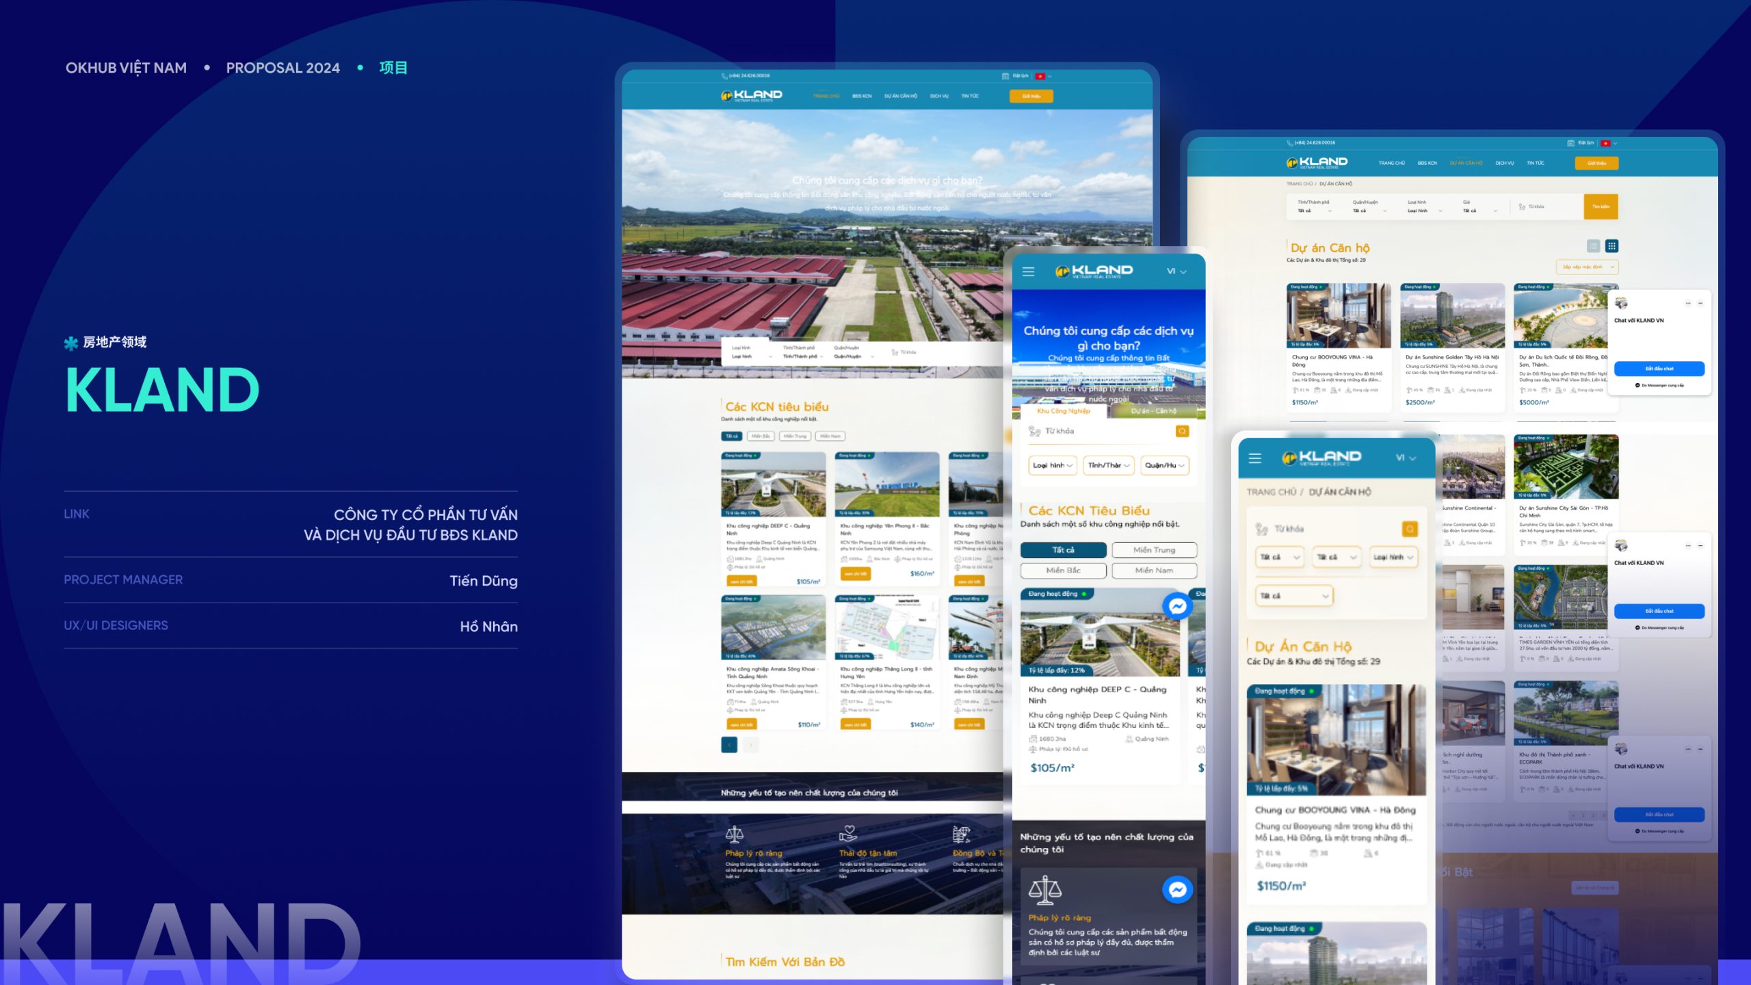The width and height of the screenshot is (1751, 985).
Task: Select the Miền Trung chip in the mobile homepage mockup
Action: click(1155, 550)
